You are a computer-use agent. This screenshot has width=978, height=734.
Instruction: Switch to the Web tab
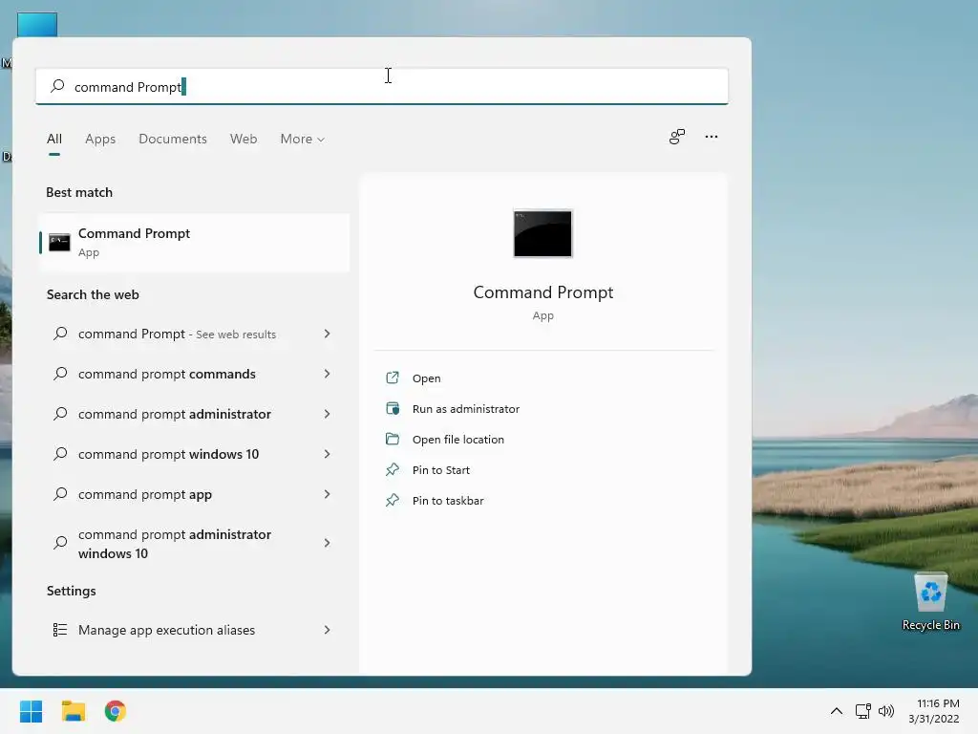coord(244,140)
